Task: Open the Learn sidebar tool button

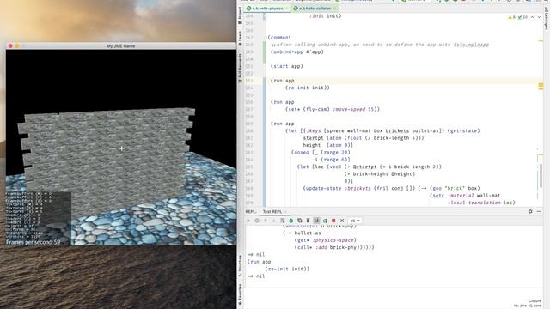Action: (241, 38)
